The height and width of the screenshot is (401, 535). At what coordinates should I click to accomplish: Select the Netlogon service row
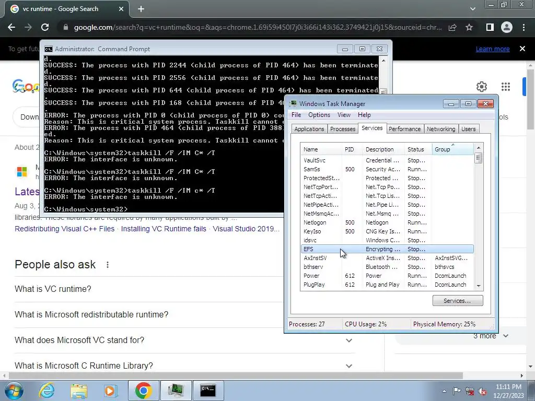point(387,222)
